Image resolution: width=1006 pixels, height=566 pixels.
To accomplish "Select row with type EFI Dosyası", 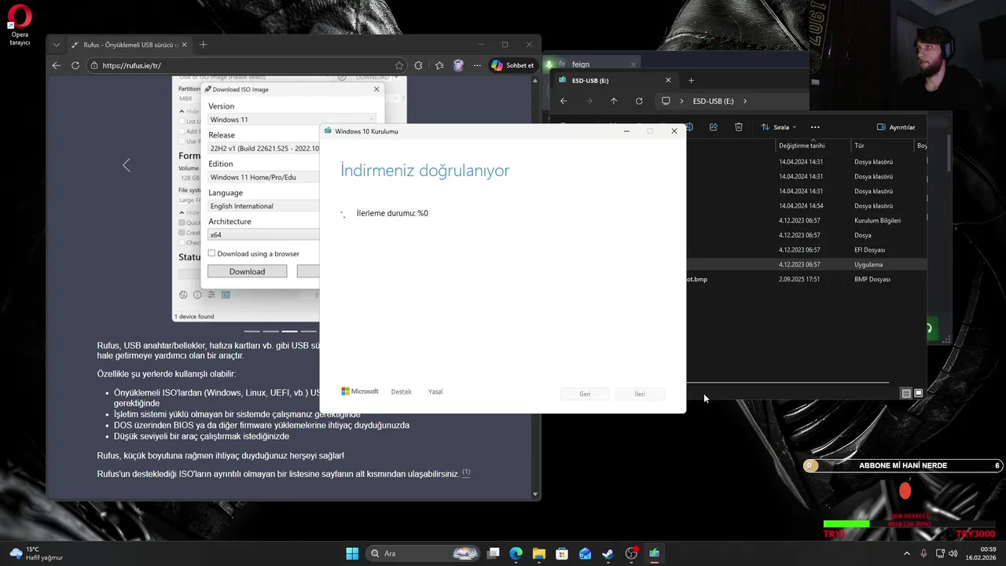I will tap(806, 249).
